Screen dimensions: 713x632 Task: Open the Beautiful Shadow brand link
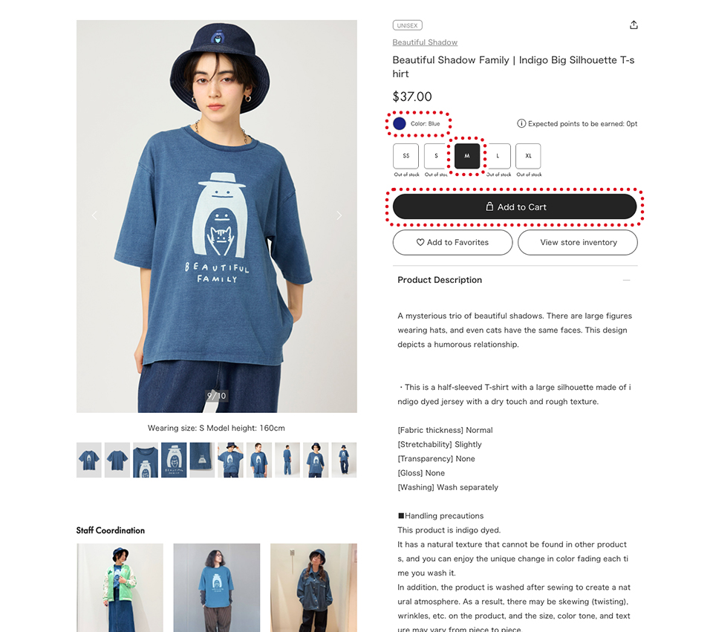[x=425, y=42]
